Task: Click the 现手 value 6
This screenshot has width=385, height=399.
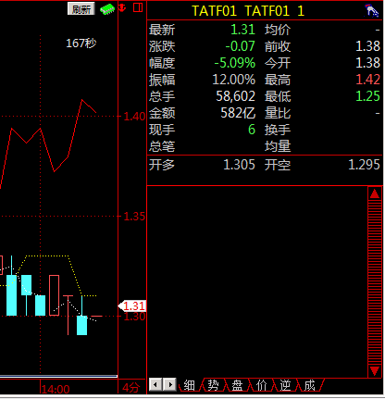Action: pyautogui.click(x=252, y=130)
